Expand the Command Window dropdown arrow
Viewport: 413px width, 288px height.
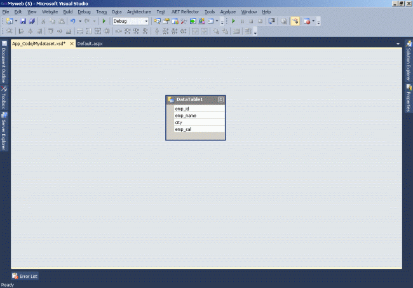pos(217,21)
